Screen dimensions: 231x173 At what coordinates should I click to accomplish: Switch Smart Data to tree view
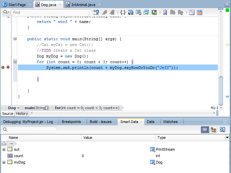coord(213,130)
